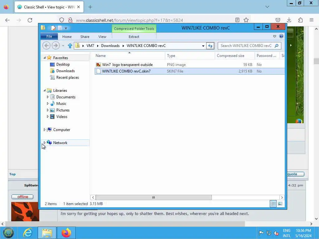
Task: Select Downloads in Favorites
Action: (x=65, y=71)
